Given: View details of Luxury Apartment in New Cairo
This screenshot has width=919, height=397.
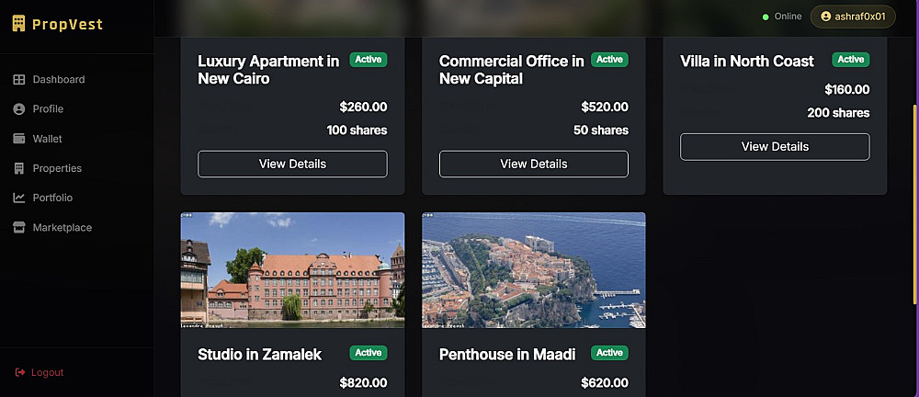Looking at the screenshot, I should tap(292, 164).
